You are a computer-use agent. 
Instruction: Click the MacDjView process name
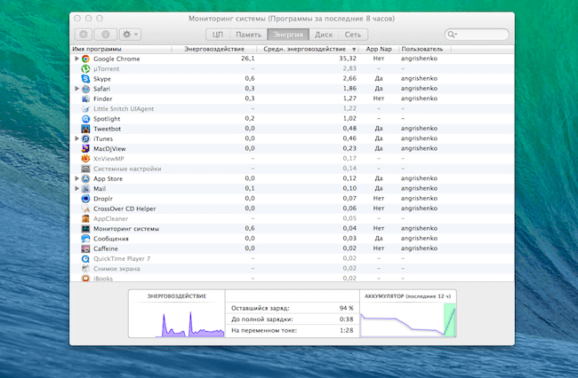109,148
